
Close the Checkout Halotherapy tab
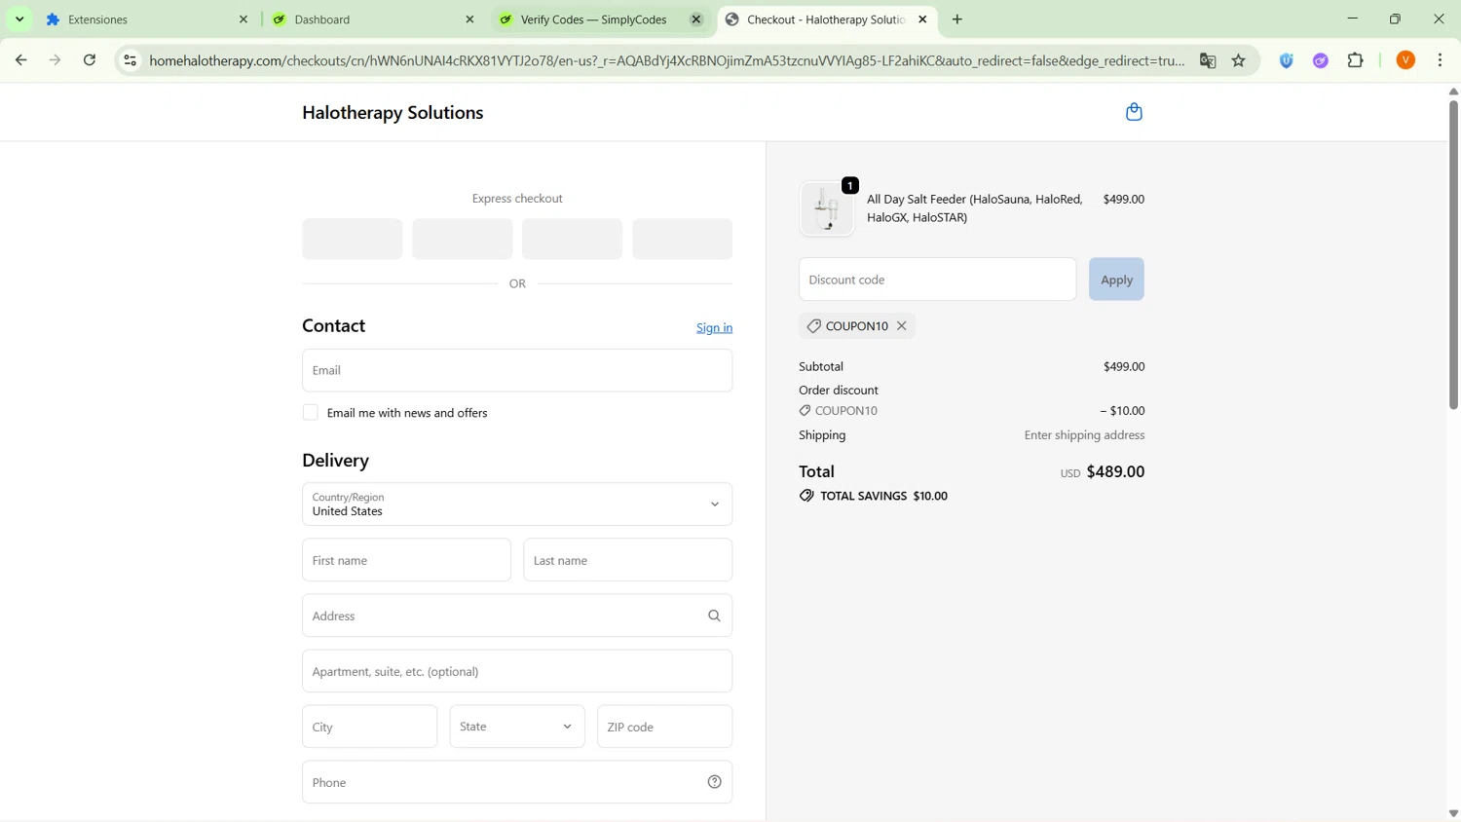[x=922, y=19]
